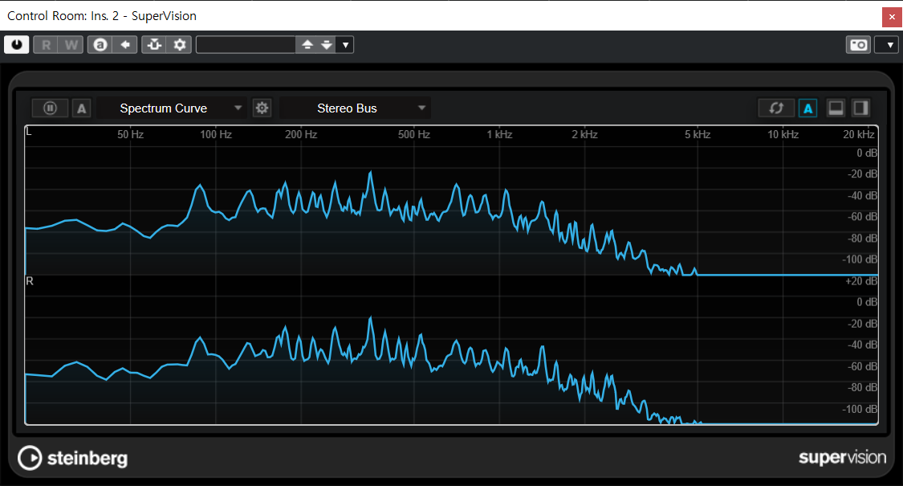Take a snapshot with the camera icon
The image size is (903, 486).
(857, 45)
